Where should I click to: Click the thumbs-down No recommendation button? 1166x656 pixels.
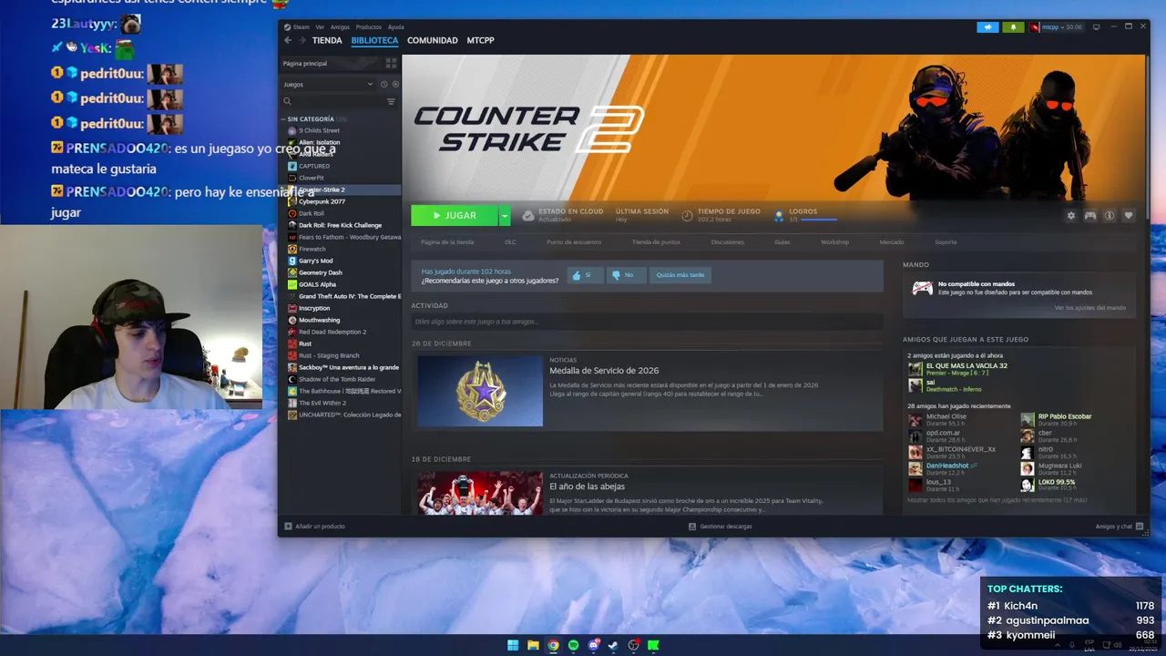coord(626,274)
